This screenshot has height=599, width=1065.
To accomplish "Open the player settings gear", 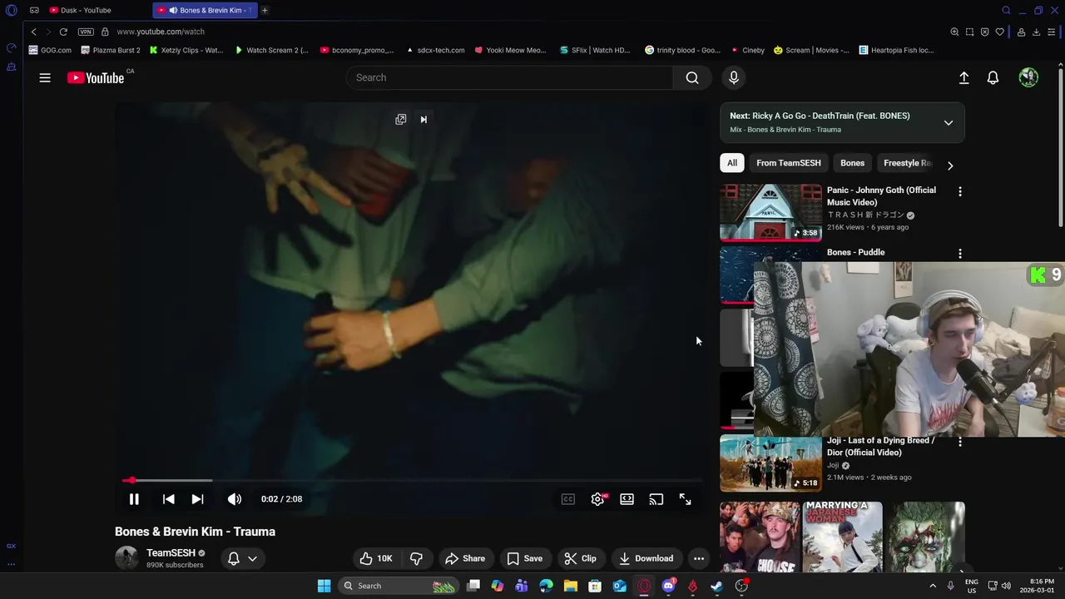I will point(597,499).
